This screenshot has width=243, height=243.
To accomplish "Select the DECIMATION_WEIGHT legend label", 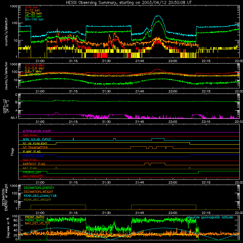I will pos(39,192).
